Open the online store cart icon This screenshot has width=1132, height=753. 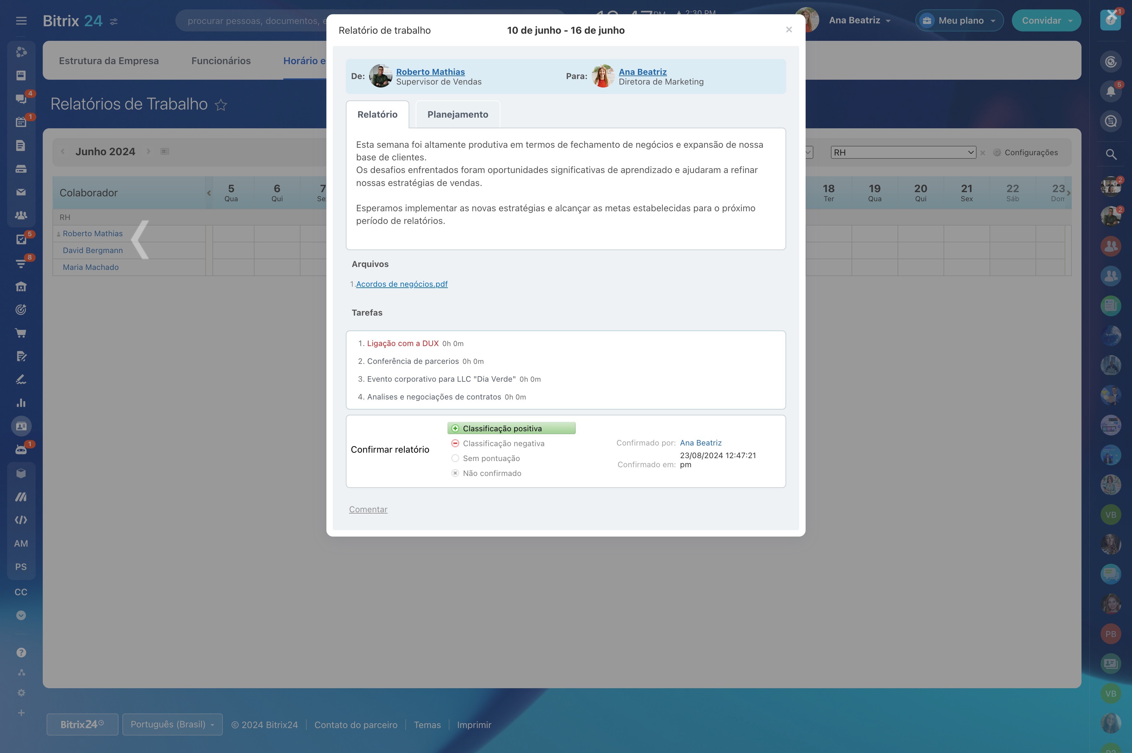coord(21,333)
